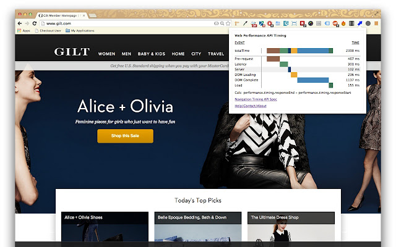Click the red circle extension icon
Image resolution: width=396 pixels, height=247 pixels.
coord(270,23)
